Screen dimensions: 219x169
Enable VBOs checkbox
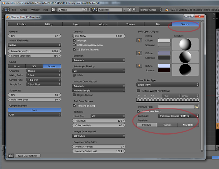pos(74,75)
